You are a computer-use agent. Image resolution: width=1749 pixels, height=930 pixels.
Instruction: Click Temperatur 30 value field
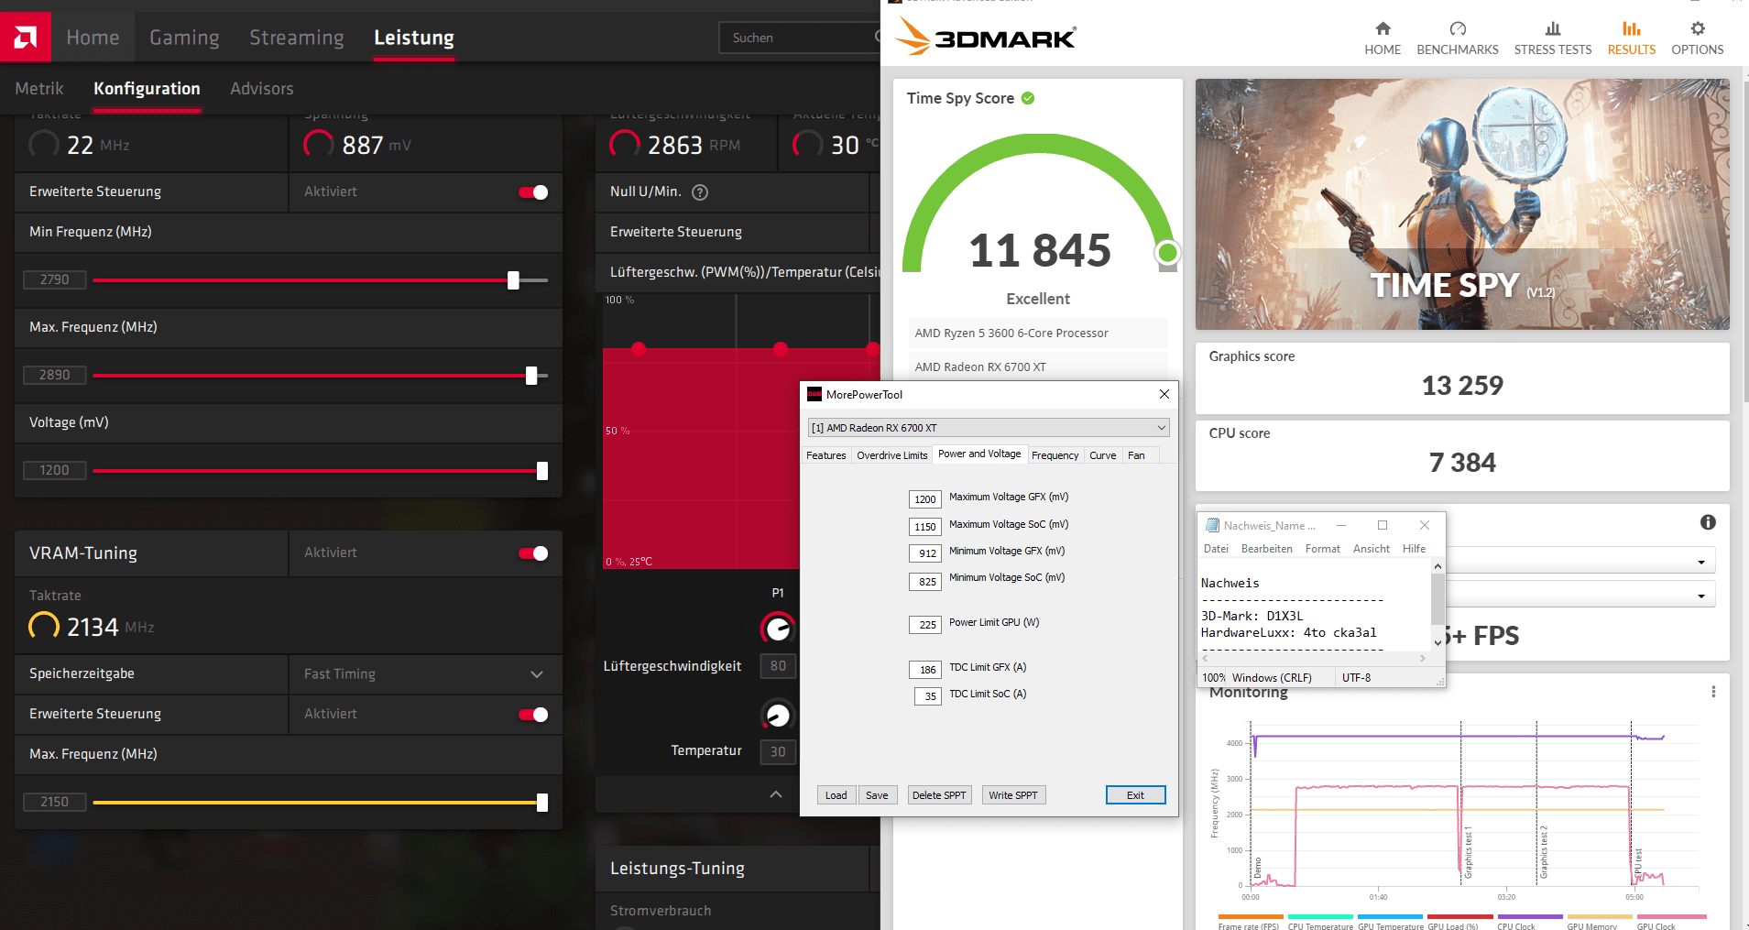(778, 751)
